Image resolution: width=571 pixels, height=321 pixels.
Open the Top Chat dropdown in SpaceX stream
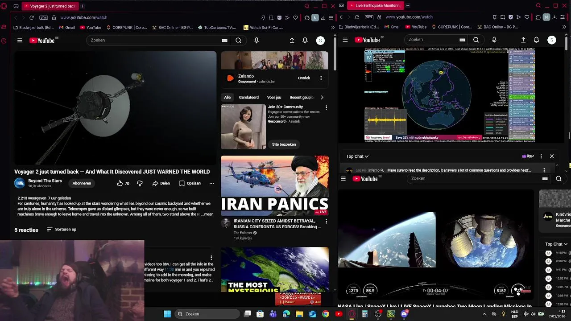556,244
